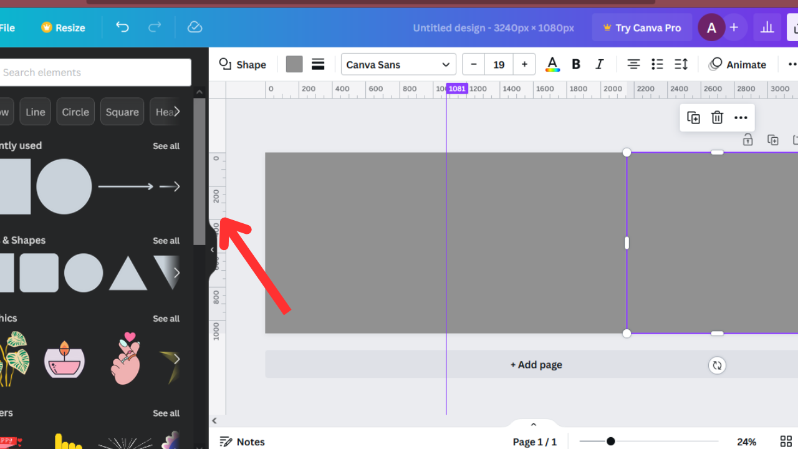See all Lines & Shapes

coord(166,241)
